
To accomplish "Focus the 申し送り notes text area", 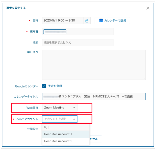I will click(x=94, y=65).
